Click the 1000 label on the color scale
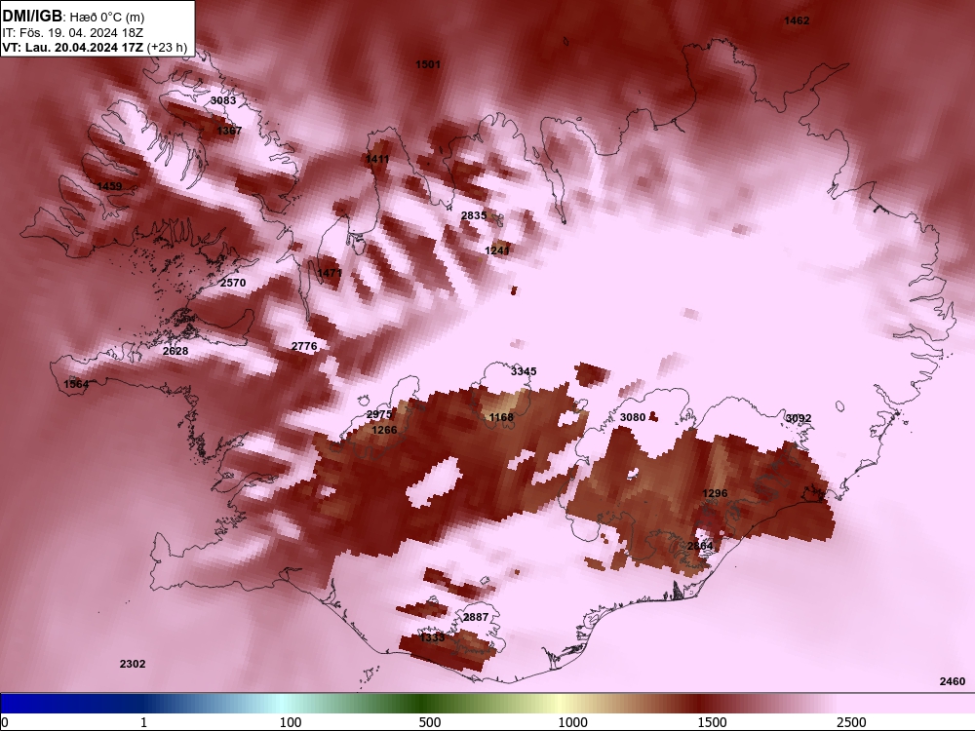Screen dimensions: 975x731 pyautogui.click(x=572, y=722)
